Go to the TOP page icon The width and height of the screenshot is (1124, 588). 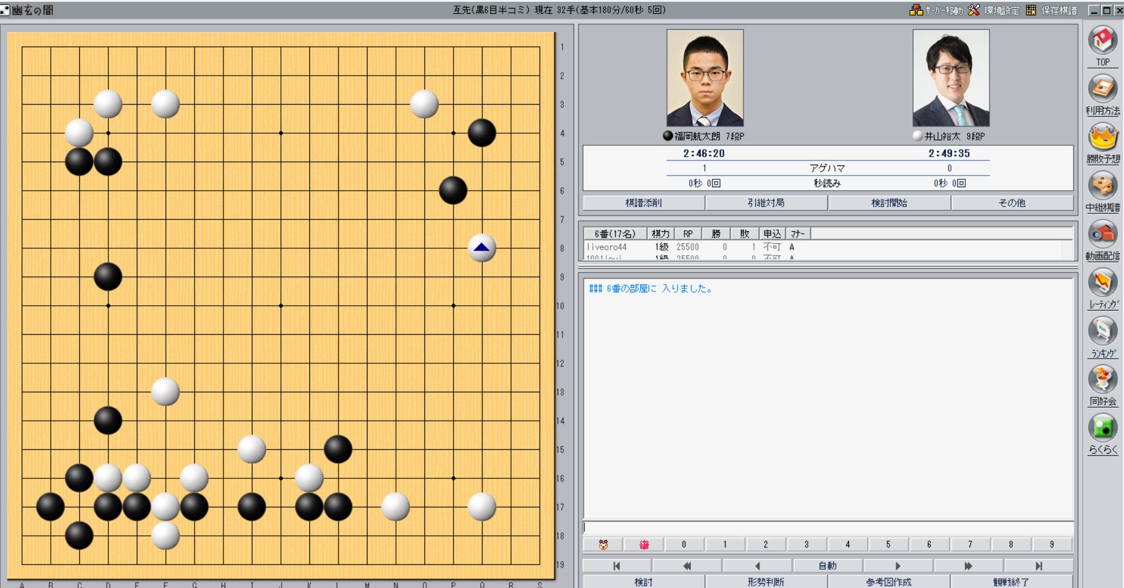coord(1103,46)
